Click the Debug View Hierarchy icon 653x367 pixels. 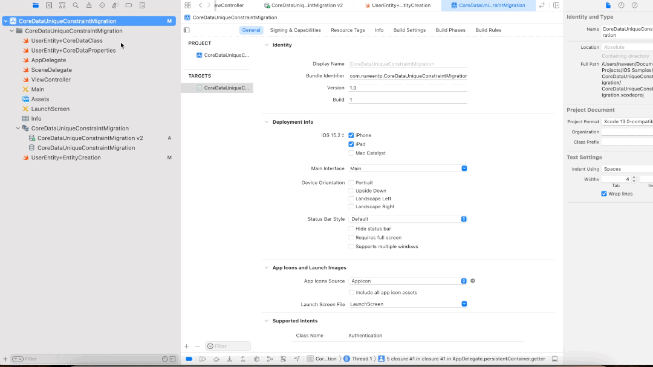256,359
